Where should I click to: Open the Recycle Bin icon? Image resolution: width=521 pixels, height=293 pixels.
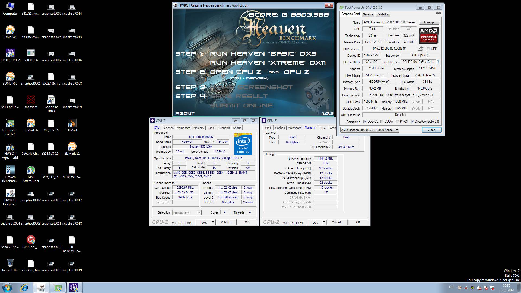pyautogui.click(x=10, y=265)
